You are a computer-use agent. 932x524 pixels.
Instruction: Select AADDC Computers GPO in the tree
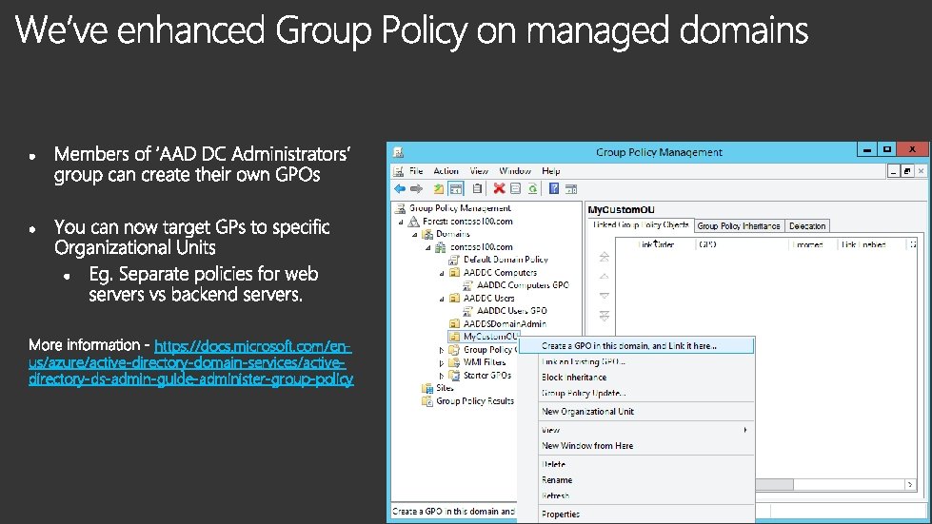523,285
